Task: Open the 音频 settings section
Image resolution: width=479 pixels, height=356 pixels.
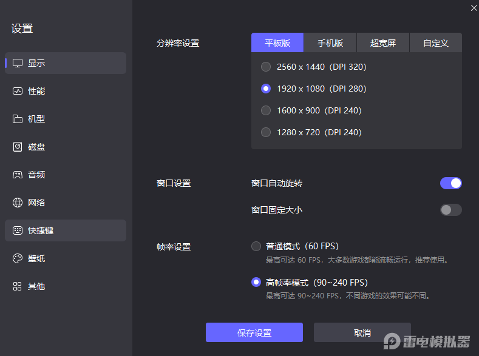Action: (x=66, y=175)
